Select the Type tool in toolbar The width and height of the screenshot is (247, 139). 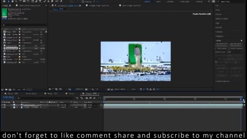click(40, 2)
